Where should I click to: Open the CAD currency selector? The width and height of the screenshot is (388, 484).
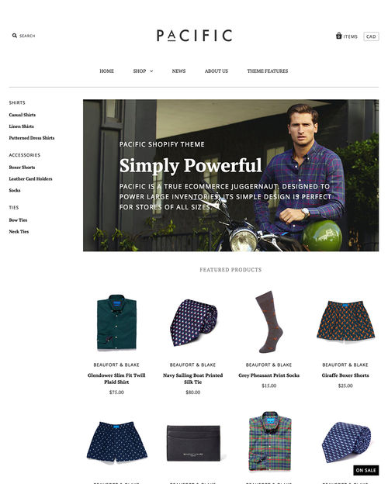pyautogui.click(x=371, y=36)
